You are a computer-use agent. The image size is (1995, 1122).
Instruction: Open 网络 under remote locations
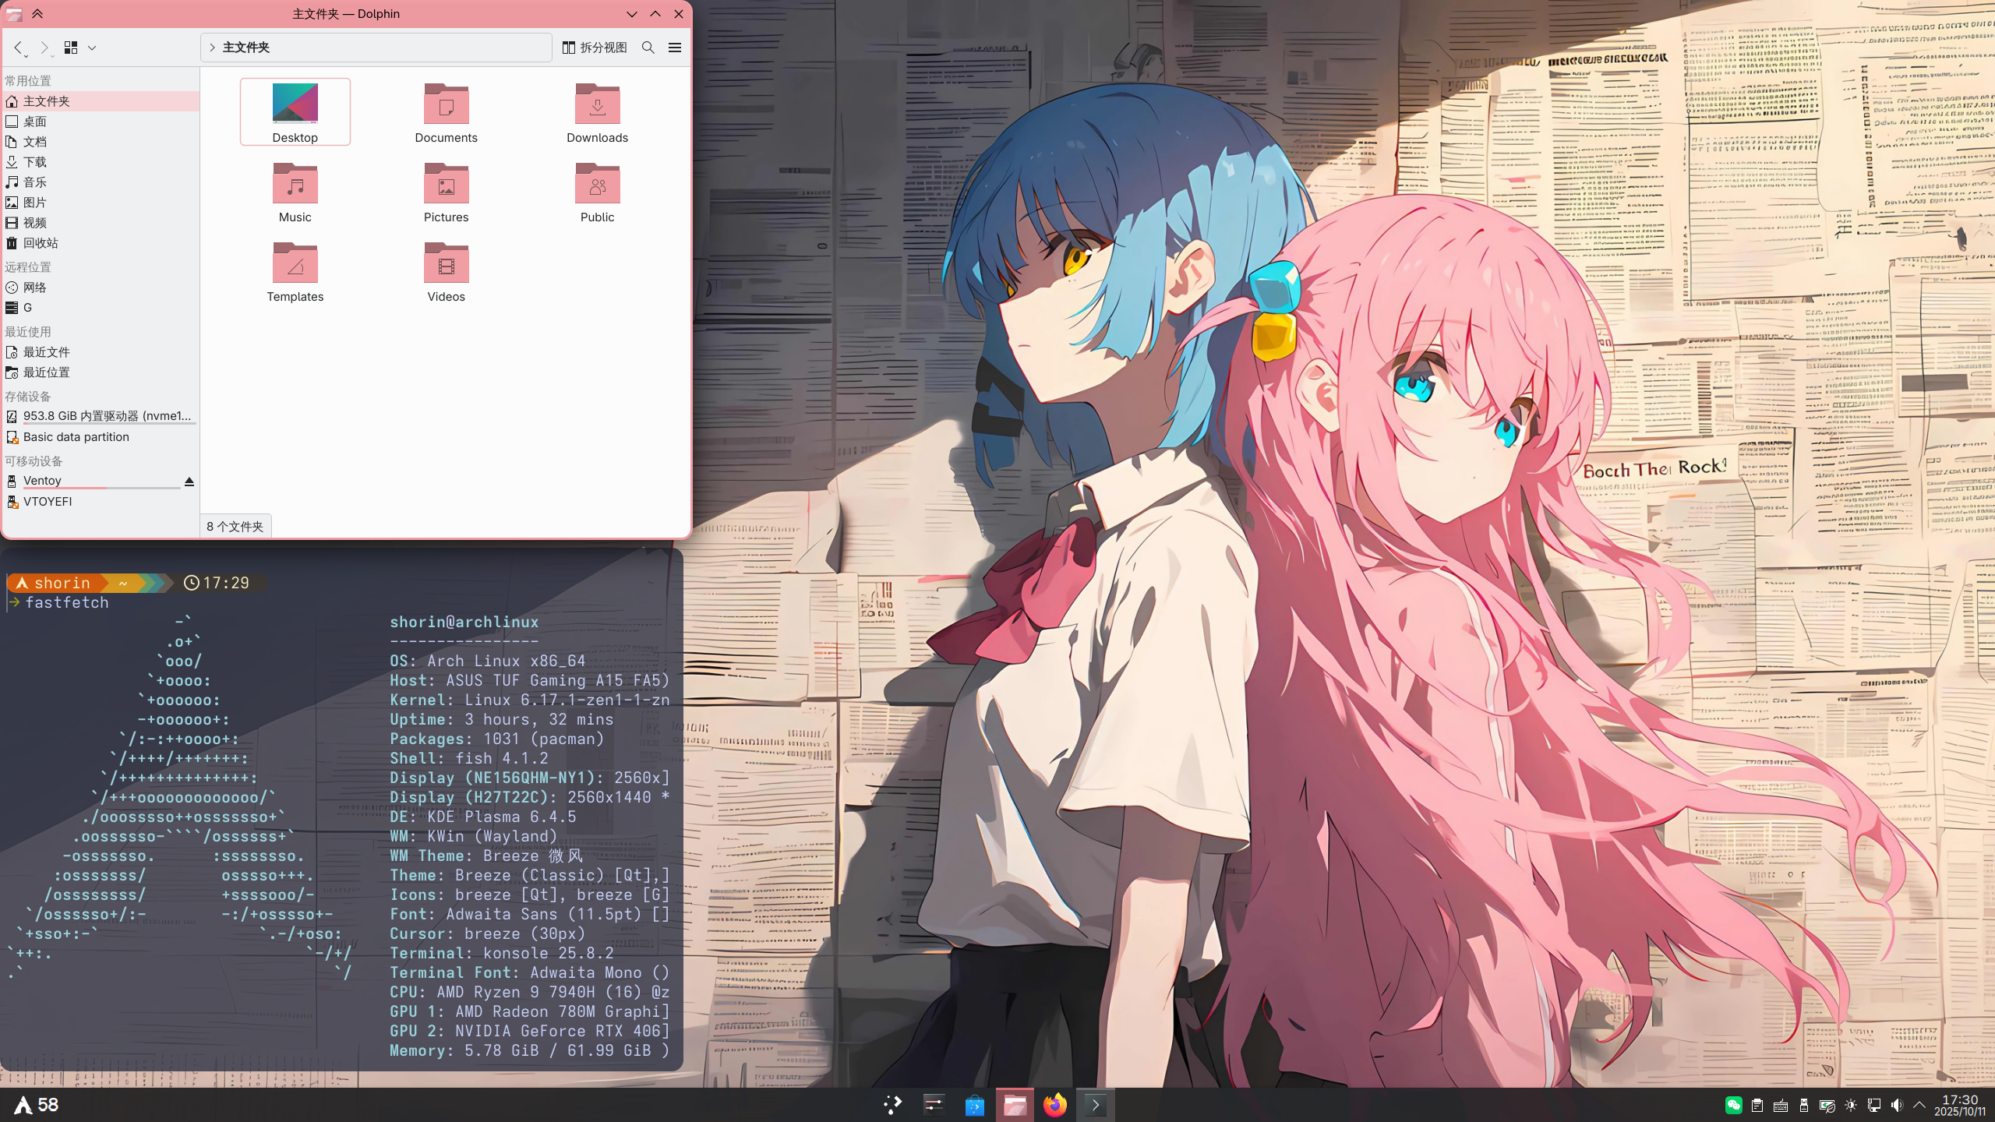pyautogui.click(x=101, y=288)
